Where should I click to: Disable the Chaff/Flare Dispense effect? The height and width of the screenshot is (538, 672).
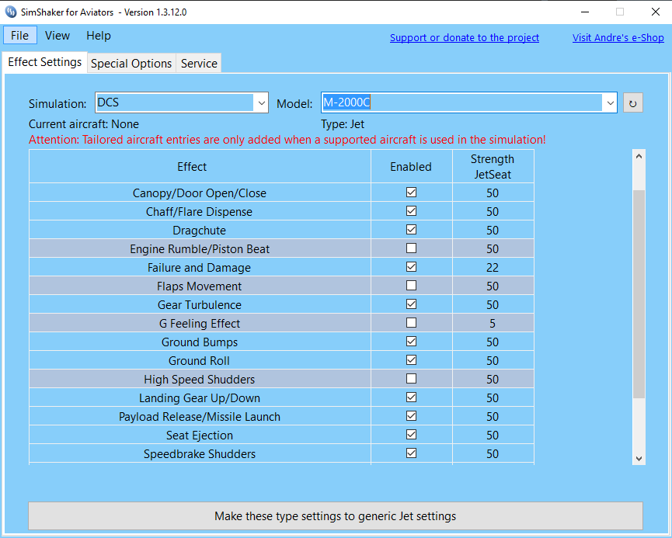point(411,211)
